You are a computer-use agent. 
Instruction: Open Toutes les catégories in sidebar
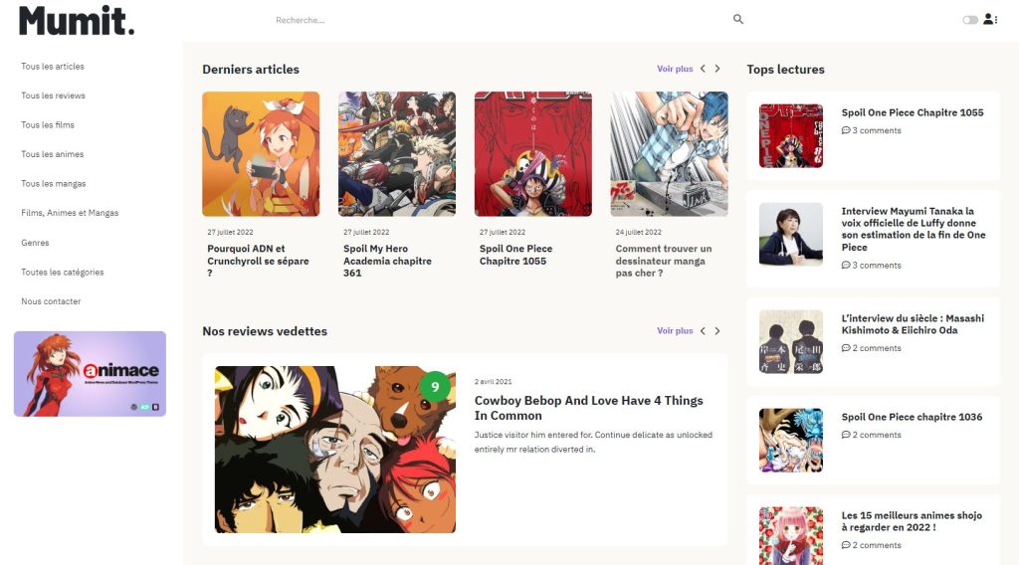coord(63,272)
